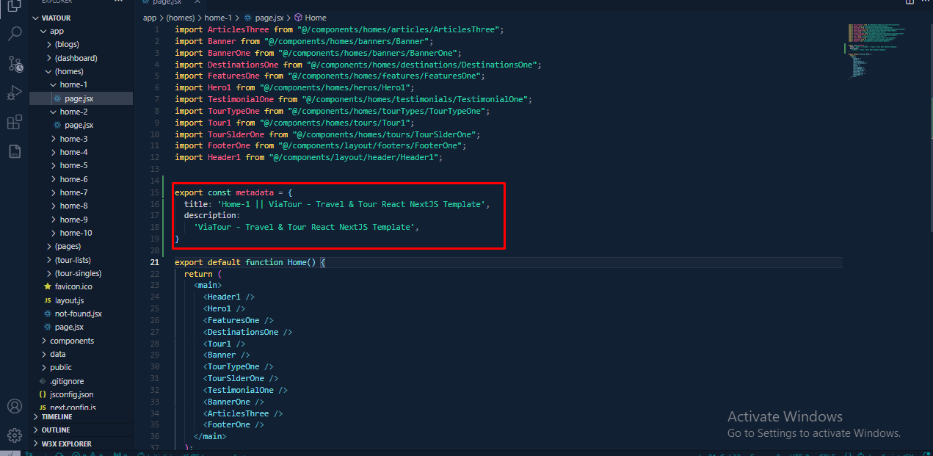This screenshot has height=456, width=933.
Task: Open the Search view
Action: pyautogui.click(x=15, y=33)
